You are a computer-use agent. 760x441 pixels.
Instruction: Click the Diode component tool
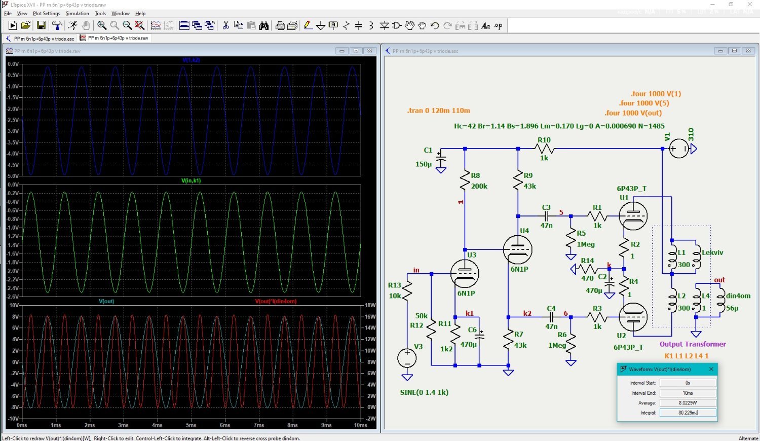coord(385,25)
